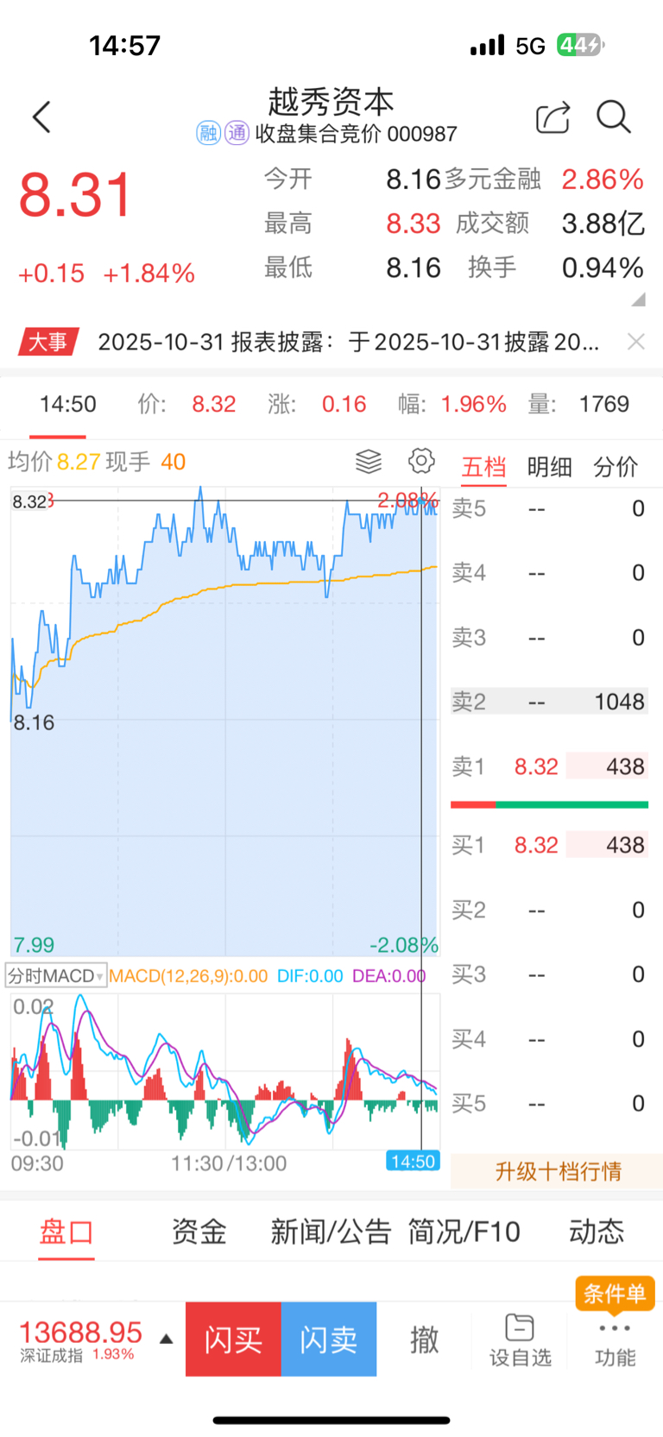Screen dimensions: 663x1437
Task: Expand the index switcher arrow near 13688.95
Action: 167,1339
